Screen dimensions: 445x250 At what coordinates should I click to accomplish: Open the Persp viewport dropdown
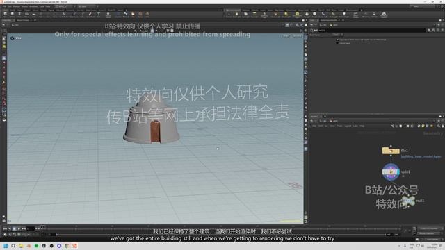[x=286, y=35]
